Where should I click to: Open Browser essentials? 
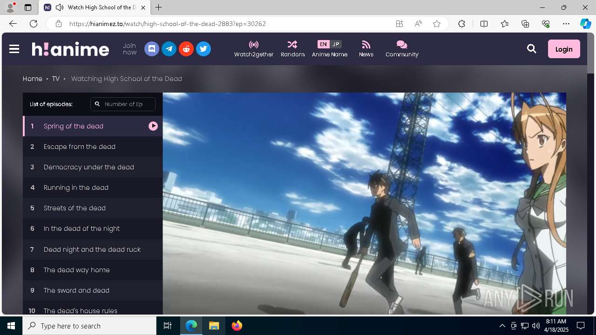point(546,24)
